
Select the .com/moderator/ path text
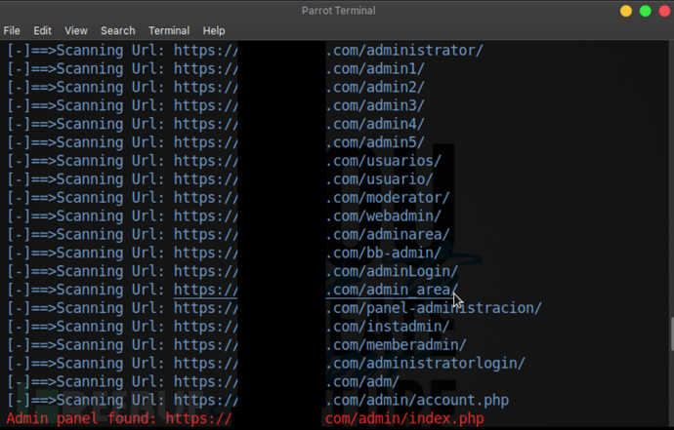click(x=387, y=198)
